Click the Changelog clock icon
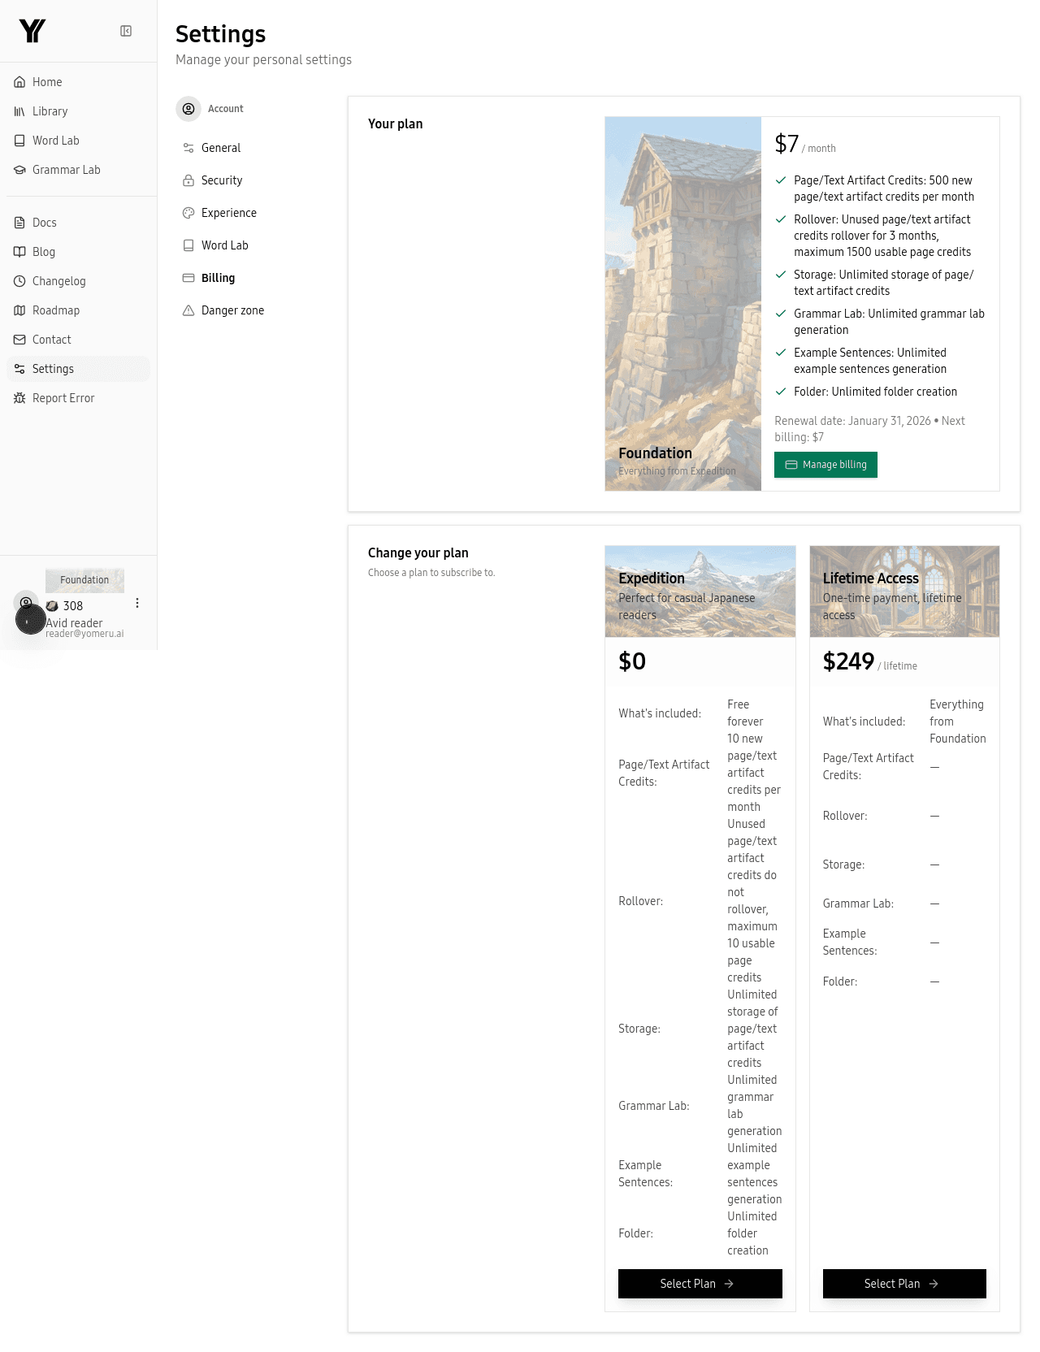 19,281
